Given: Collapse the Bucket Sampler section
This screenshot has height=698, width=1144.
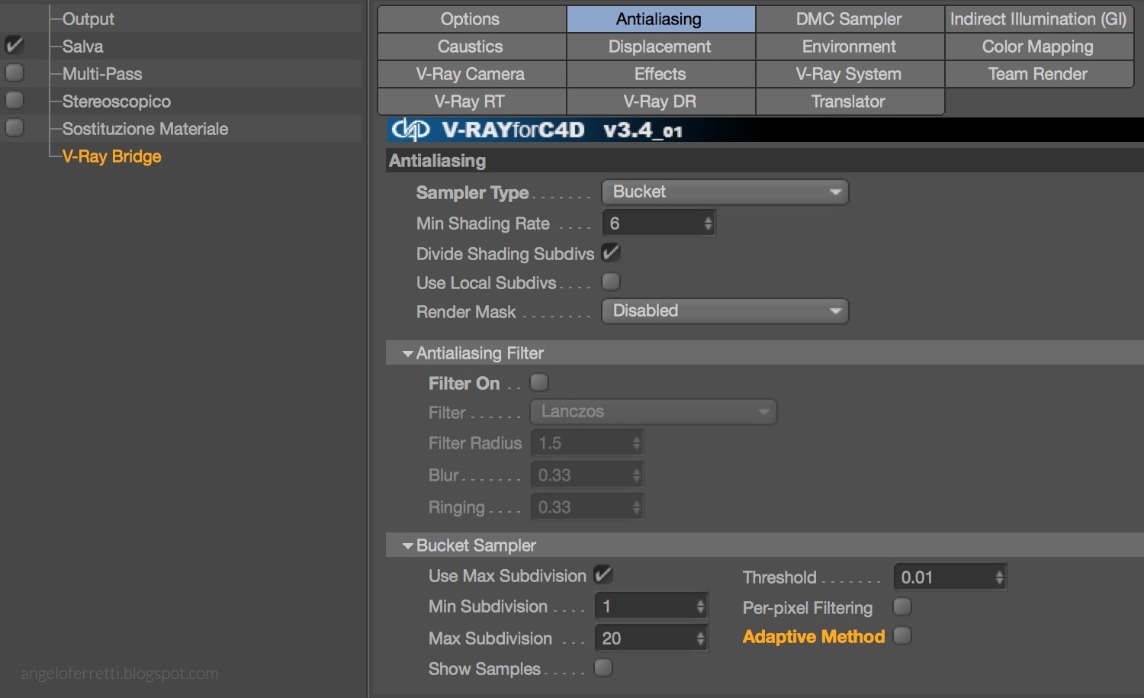Looking at the screenshot, I should point(408,545).
